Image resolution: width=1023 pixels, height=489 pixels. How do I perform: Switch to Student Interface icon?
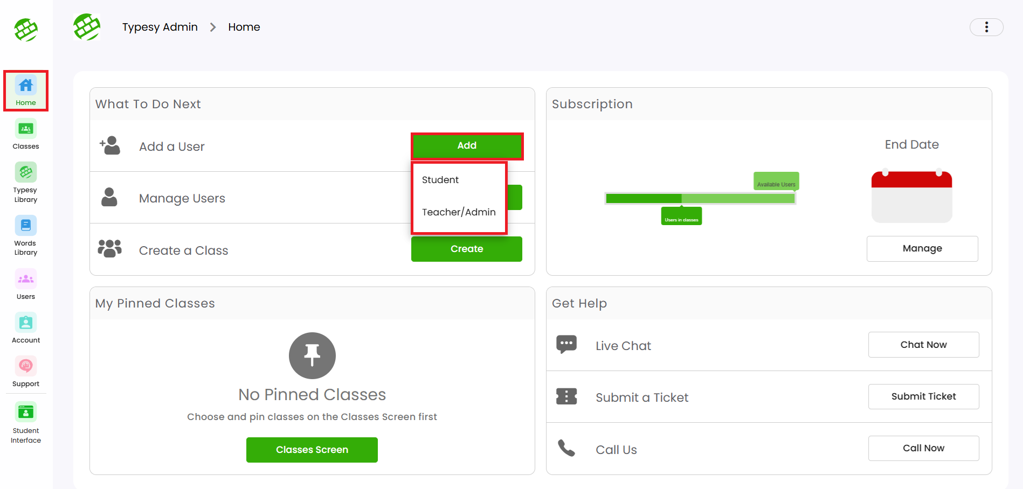[26, 413]
